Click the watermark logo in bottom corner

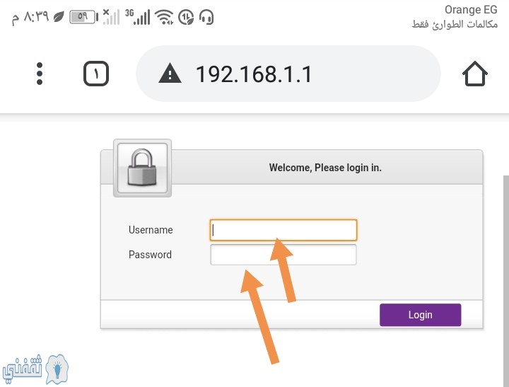tap(36, 369)
